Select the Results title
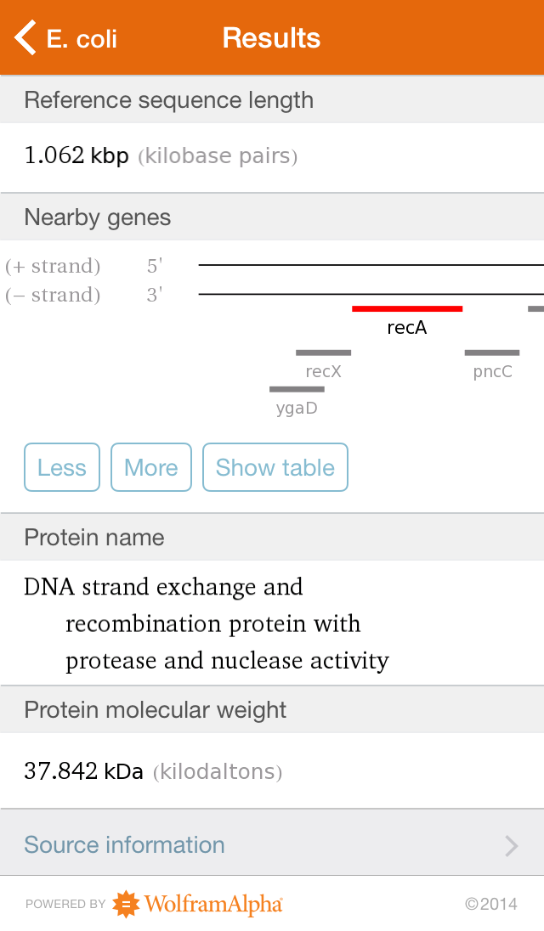Viewport: 544px width, 931px height. (x=271, y=37)
